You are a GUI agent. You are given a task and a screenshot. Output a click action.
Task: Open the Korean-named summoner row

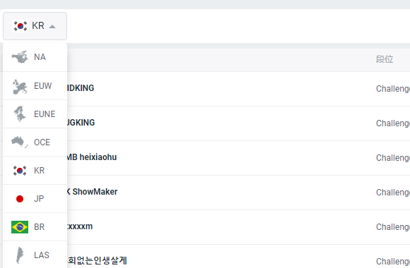coord(98,260)
